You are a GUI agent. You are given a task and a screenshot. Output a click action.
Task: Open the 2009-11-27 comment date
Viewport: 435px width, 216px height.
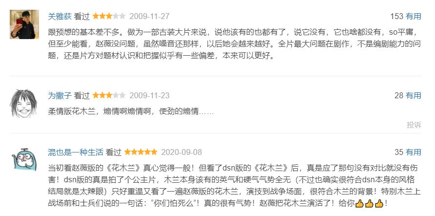pyautogui.click(x=149, y=17)
